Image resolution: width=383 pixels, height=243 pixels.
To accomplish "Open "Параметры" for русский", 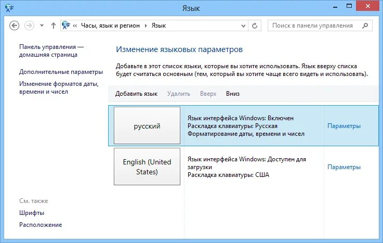I will [344, 126].
